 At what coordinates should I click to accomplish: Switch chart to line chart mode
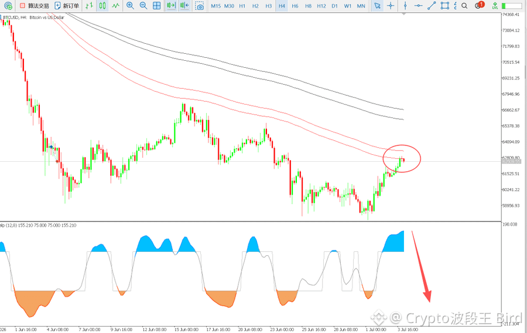click(115, 6)
